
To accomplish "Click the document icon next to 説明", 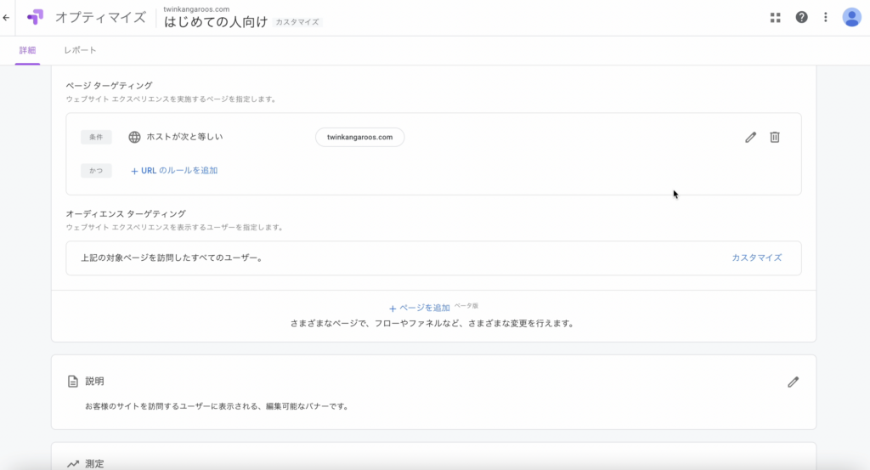I will (x=73, y=382).
